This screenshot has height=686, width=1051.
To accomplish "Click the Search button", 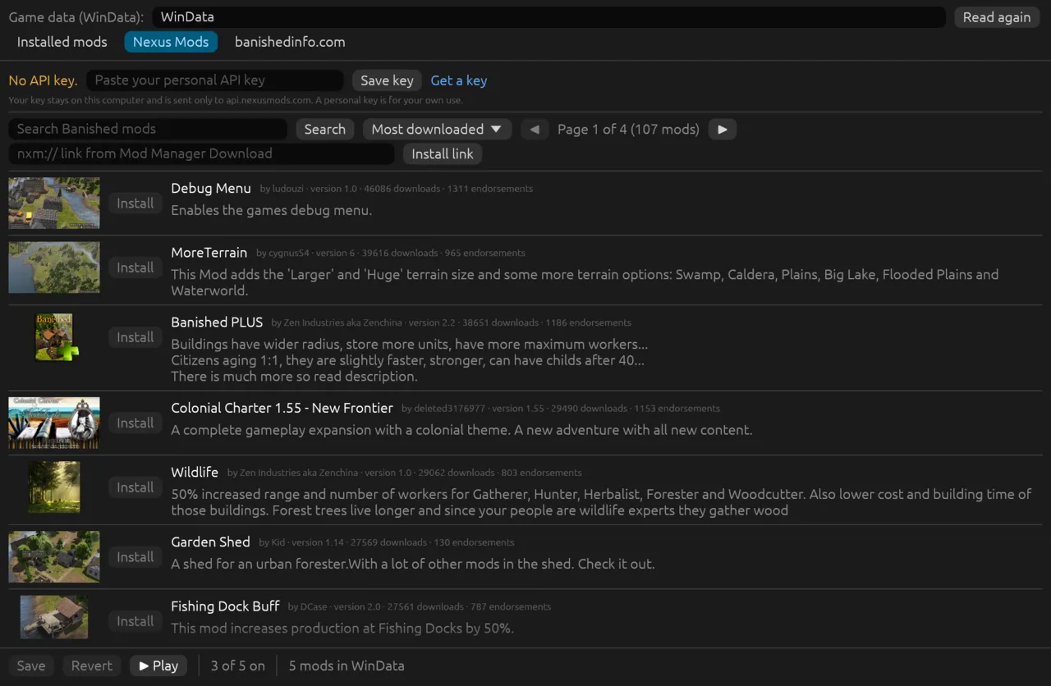I will (x=325, y=129).
